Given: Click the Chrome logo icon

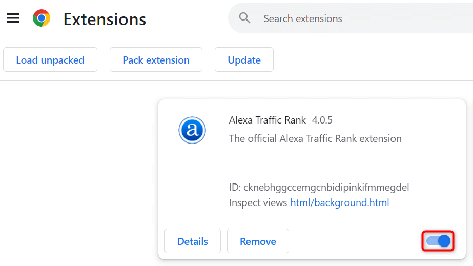Looking at the screenshot, I should pyautogui.click(x=42, y=18).
